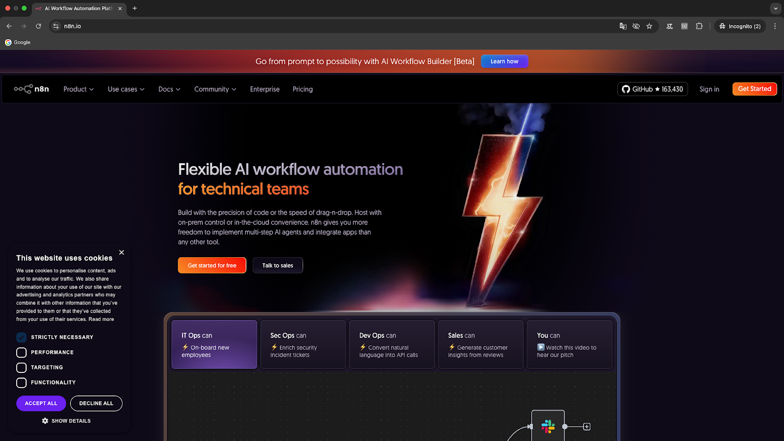Select the IT Ops can tab
Image resolution: width=784 pixels, height=441 pixels.
tap(214, 344)
